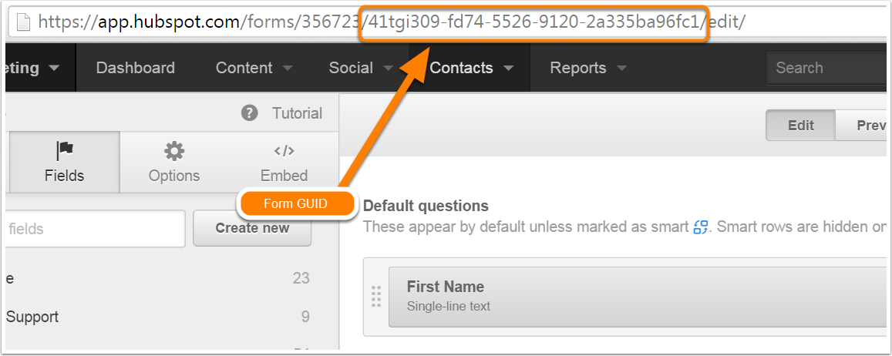Image resolution: width=892 pixels, height=356 pixels.
Task: Grab the First Name row drag handle
Action: (376, 297)
